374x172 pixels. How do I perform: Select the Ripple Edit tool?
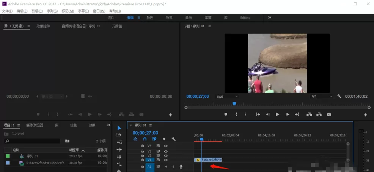click(119, 142)
